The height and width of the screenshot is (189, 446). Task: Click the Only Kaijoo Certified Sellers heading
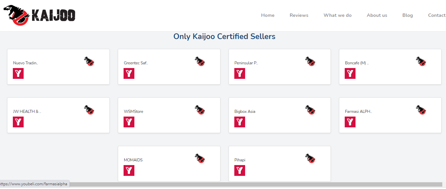click(224, 36)
